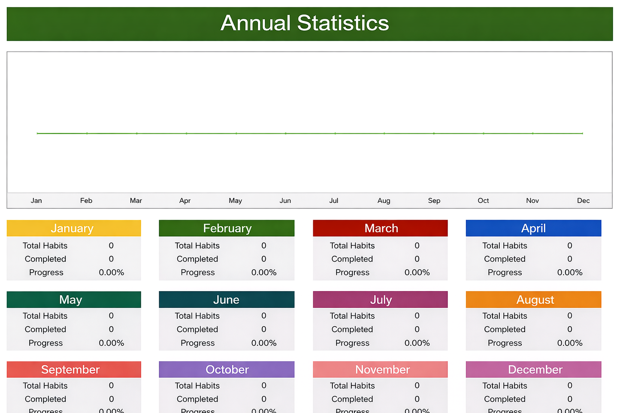
Task: Click the June section header
Action: [227, 299]
